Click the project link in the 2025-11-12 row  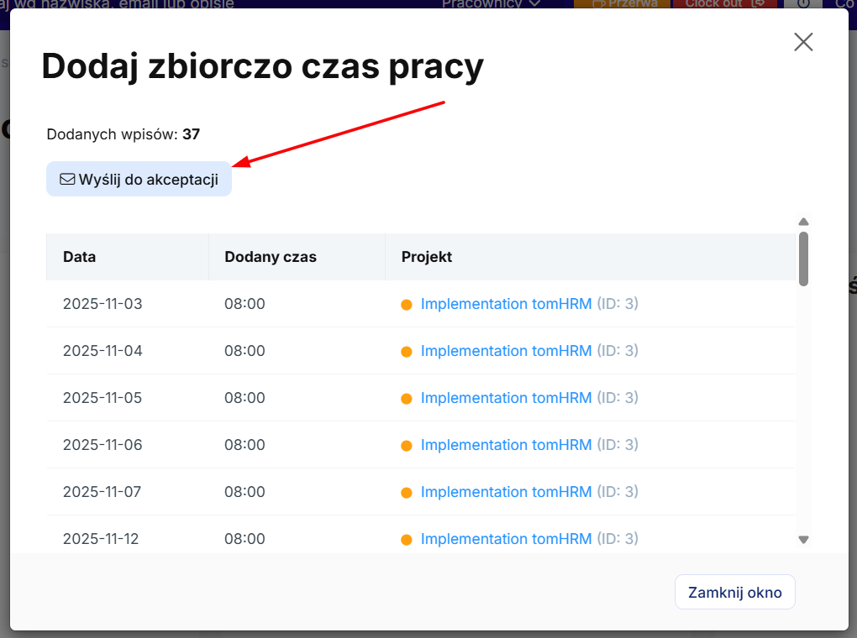click(506, 539)
